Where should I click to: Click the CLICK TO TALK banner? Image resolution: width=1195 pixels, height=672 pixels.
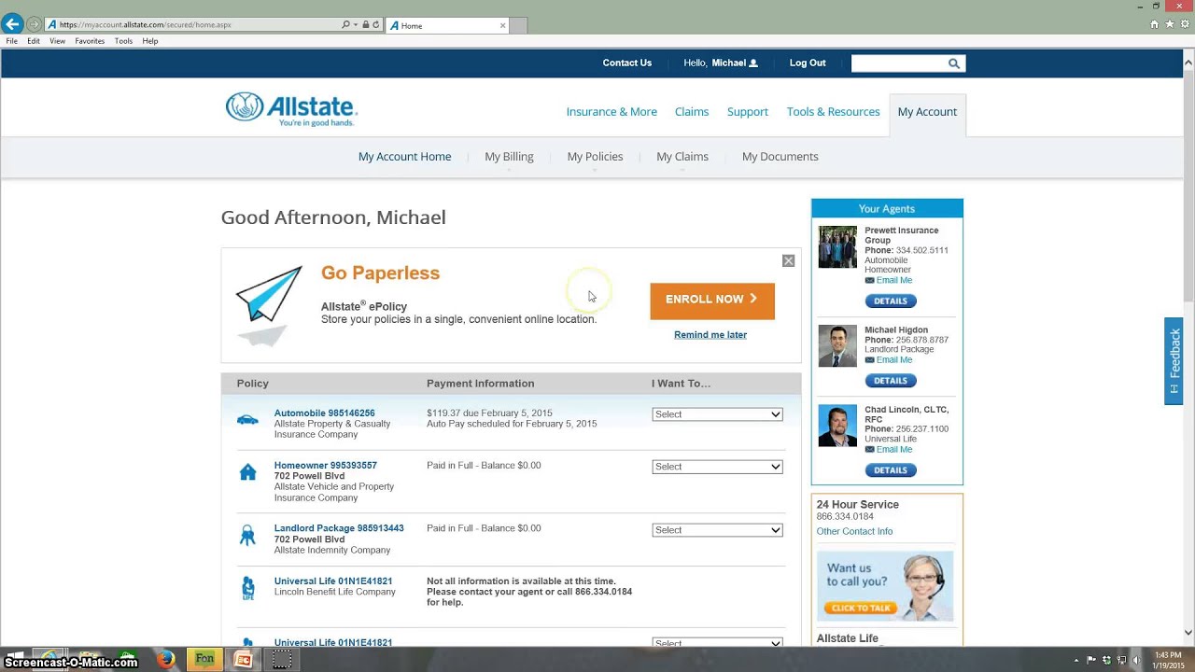[x=885, y=585]
